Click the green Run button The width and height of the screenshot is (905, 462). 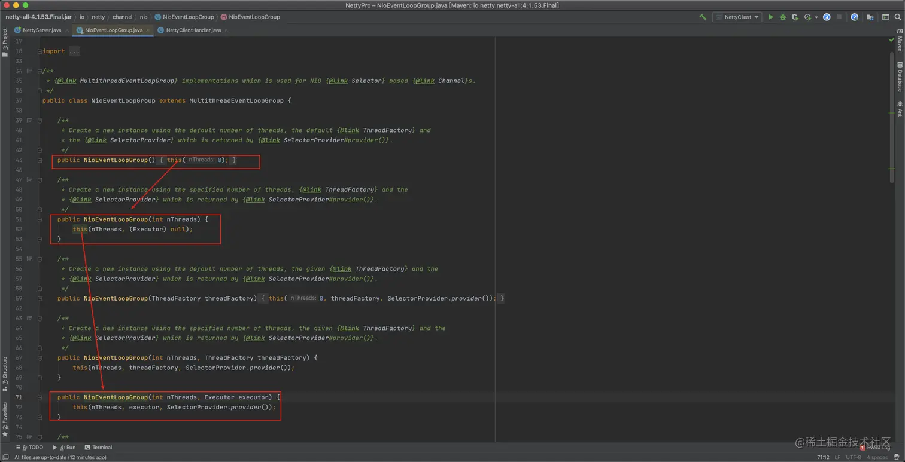click(x=771, y=17)
